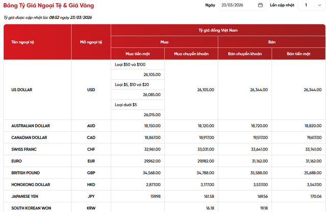
Task: Click the Bán group header
Action: point(271,42)
